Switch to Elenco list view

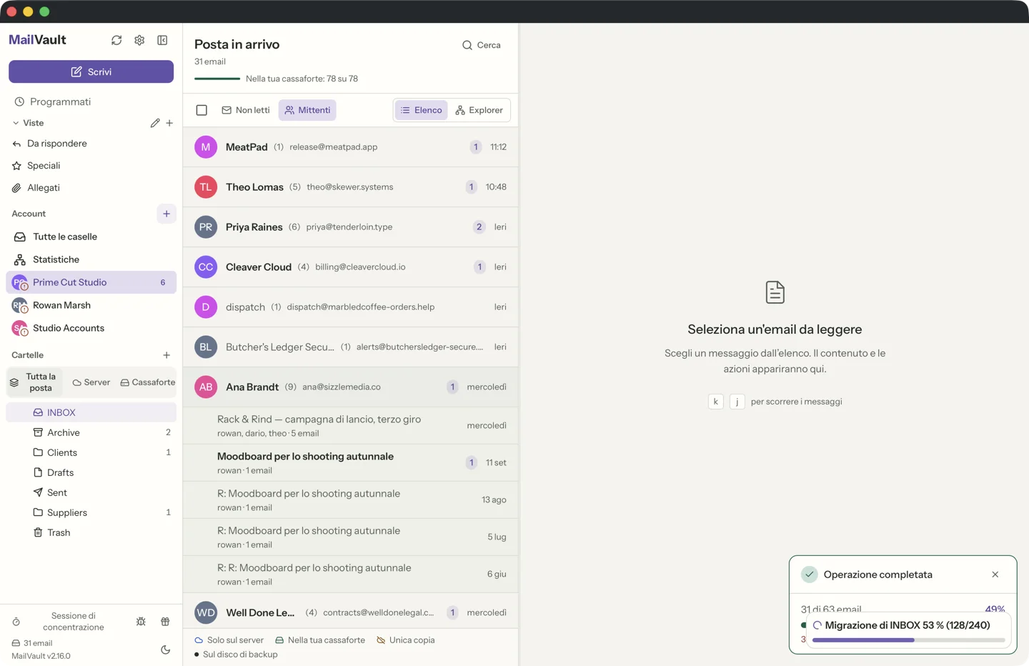(422, 110)
